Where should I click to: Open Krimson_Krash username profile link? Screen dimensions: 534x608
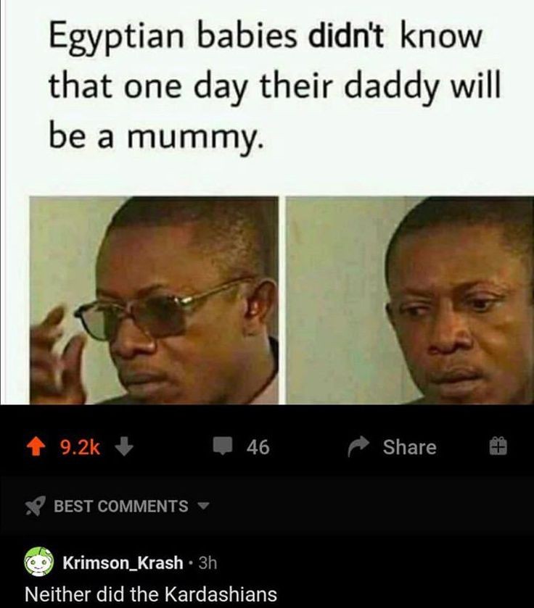123,562
